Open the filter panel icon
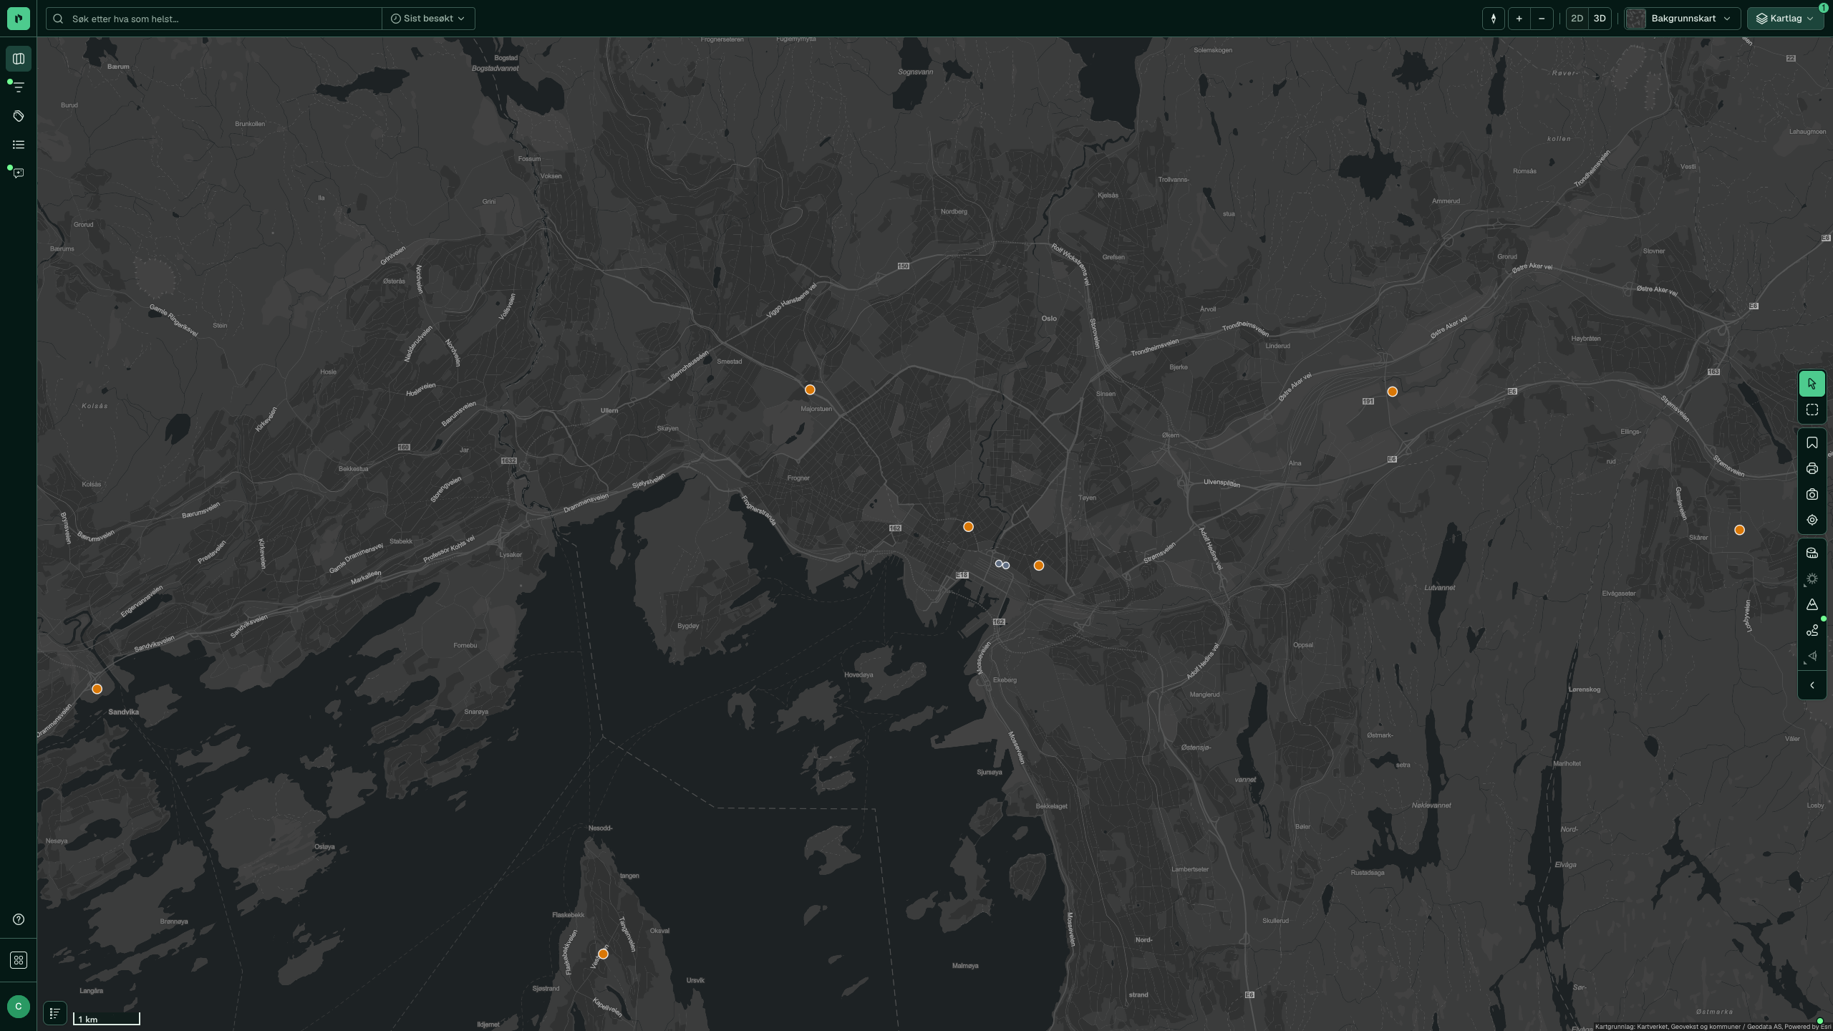 19,87
